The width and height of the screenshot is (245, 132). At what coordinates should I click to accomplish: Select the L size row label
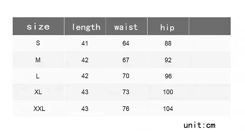38,76
